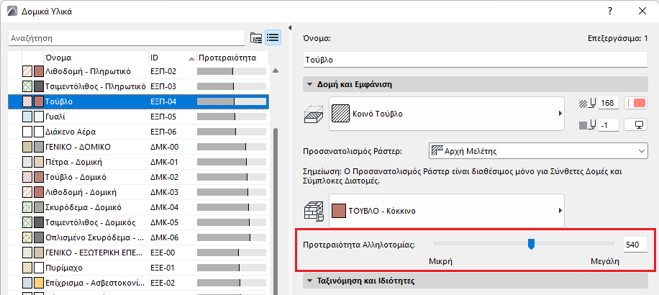Open the window background pen button
The width and height of the screenshot is (659, 295).
coord(637,124)
